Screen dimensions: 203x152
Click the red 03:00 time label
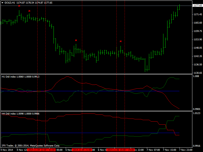pyautogui.click(x=52, y=150)
